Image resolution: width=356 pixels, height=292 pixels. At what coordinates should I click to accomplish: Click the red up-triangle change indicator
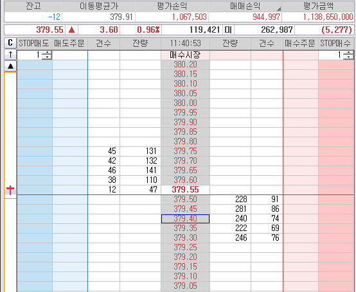pyautogui.click(x=71, y=30)
